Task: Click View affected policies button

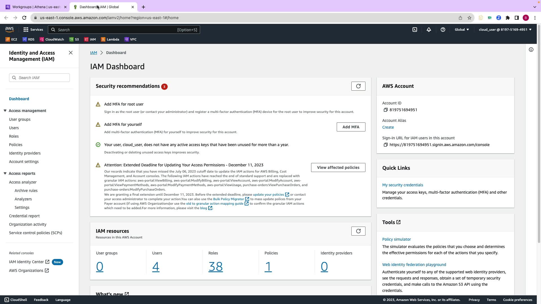Action: [338, 167]
